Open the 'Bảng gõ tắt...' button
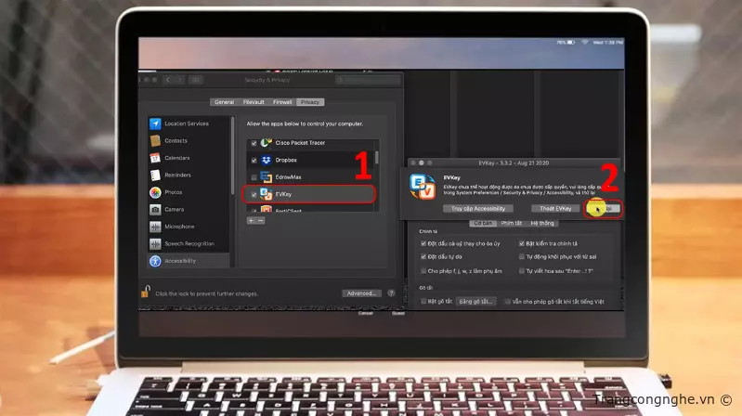The image size is (742, 416). click(x=477, y=301)
